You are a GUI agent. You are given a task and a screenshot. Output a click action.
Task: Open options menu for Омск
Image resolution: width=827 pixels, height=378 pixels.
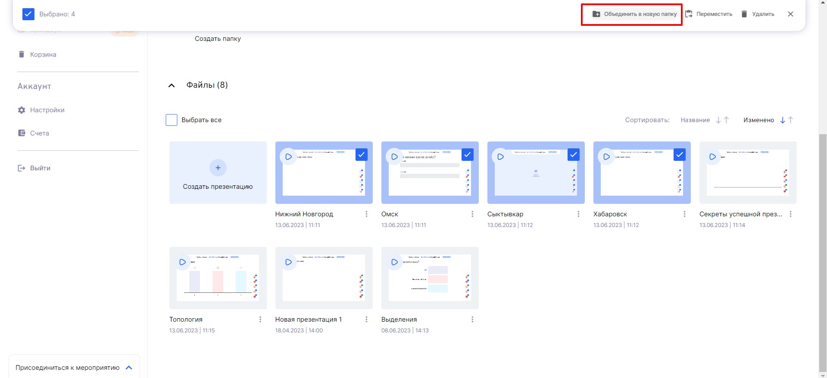point(473,214)
